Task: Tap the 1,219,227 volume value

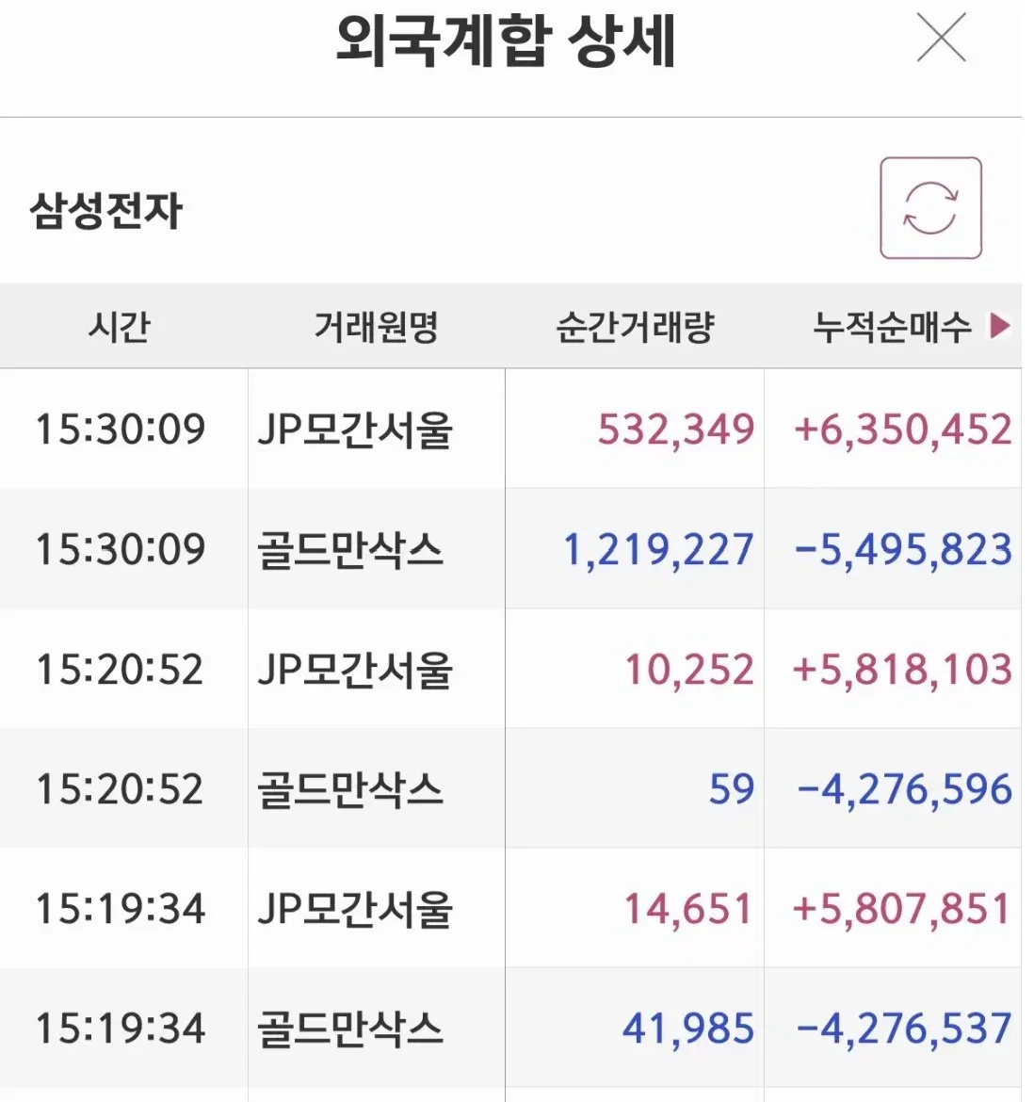Action: tap(659, 550)
